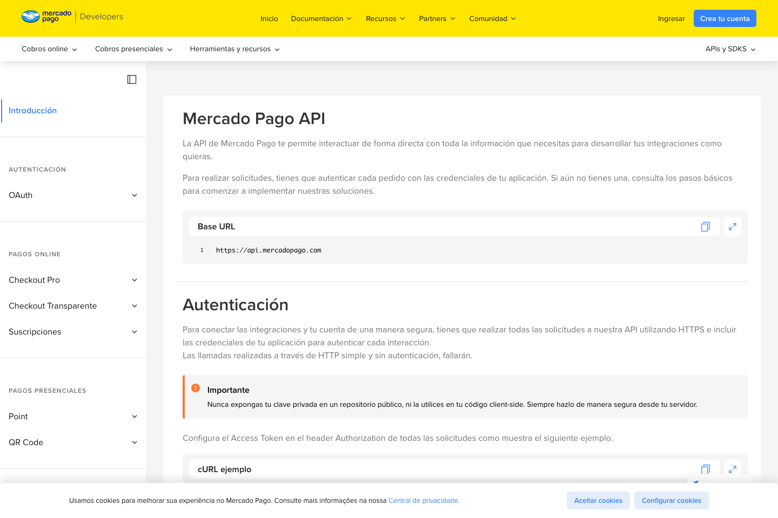This screenshot has height=518, width=778.
Task: Accept cookies with Aceitar cookies
Action: [598, 500]
